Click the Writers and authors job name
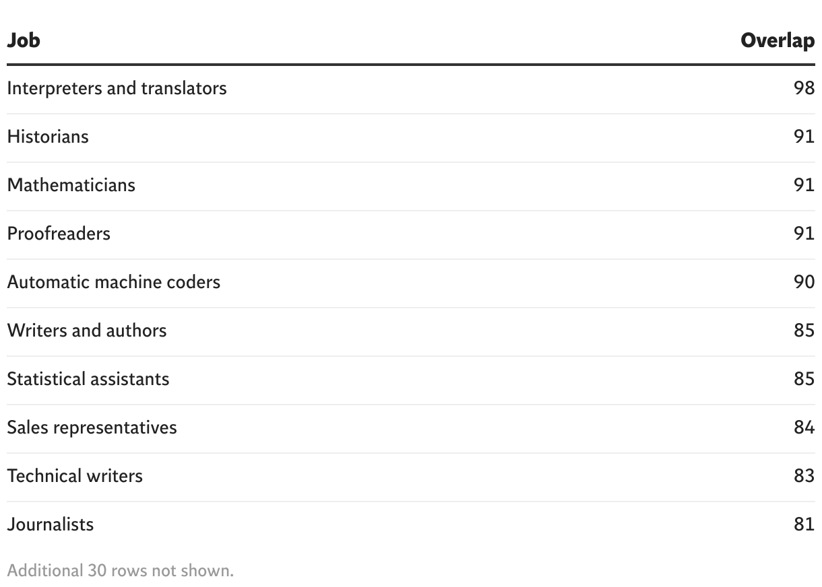 point(87,331)
